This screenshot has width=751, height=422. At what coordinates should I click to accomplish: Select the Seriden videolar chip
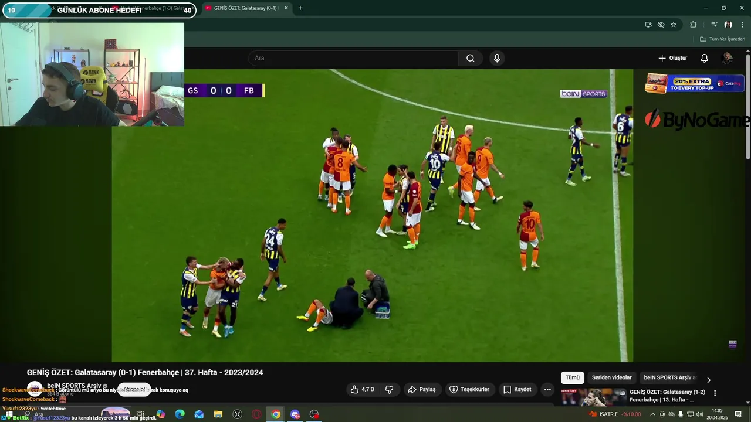(611, 377)
